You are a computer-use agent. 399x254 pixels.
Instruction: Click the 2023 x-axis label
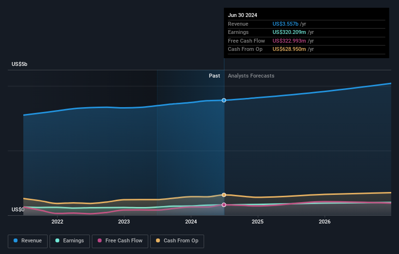(x=124, y=222)
